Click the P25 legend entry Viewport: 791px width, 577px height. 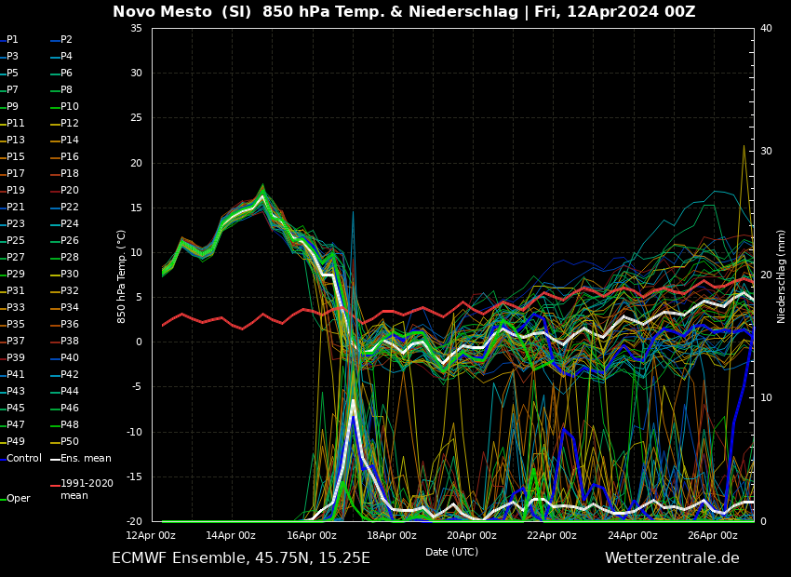click(x=16, y=241)
